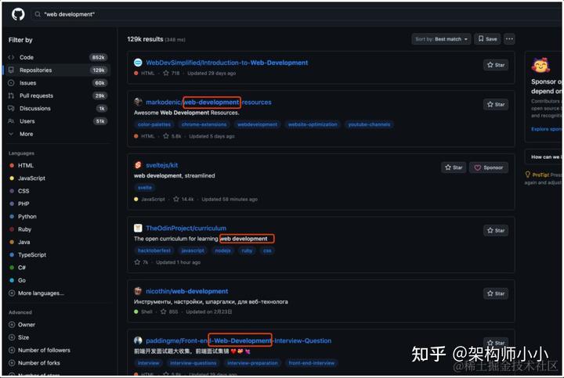Click the front-end-interview topic tag

(312, 363)
